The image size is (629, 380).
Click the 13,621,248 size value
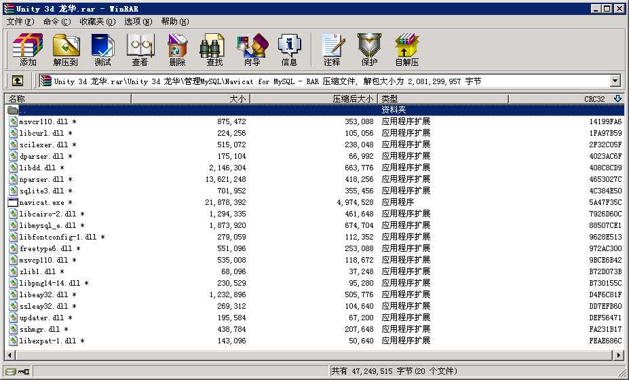pos(225,179)
